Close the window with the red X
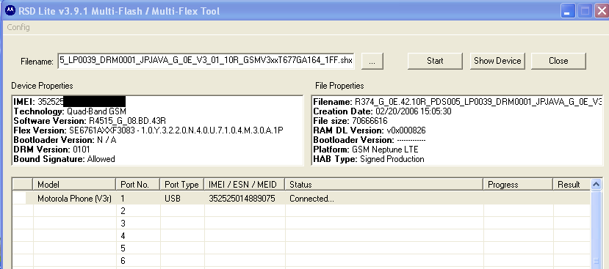 [x=601, y=11]
